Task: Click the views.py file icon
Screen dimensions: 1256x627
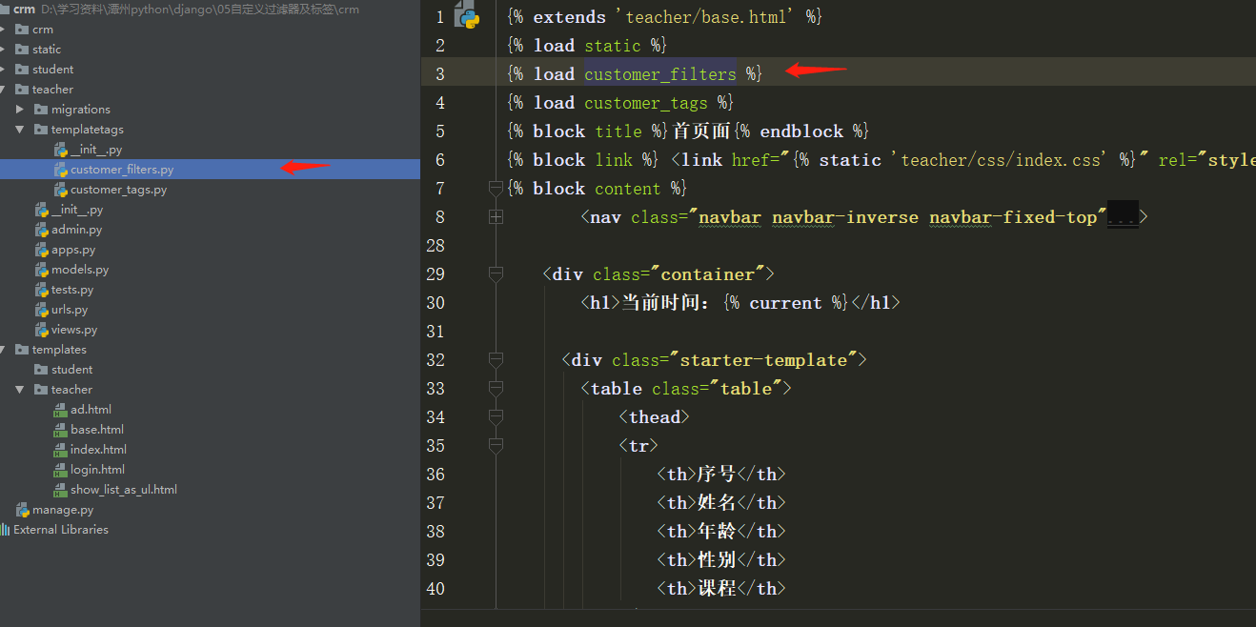Action: point(42,330)
